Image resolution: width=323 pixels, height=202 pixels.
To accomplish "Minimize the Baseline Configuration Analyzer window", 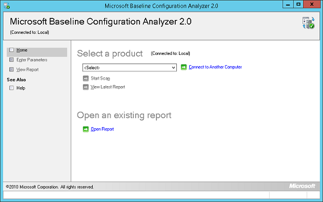I will [288, 4].
